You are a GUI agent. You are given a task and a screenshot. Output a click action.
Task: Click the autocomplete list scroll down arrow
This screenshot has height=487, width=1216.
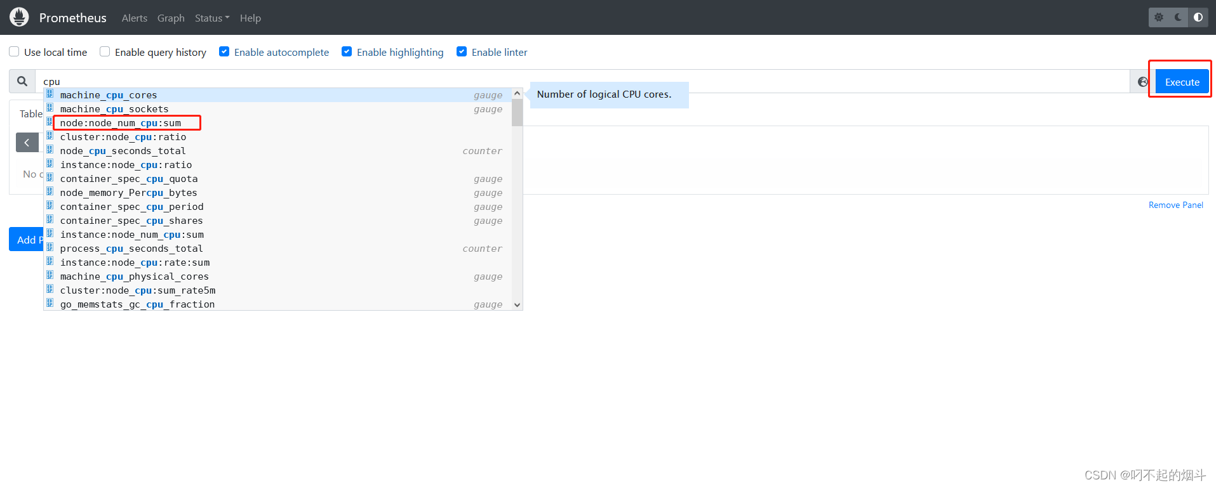(x=517, y=305)
